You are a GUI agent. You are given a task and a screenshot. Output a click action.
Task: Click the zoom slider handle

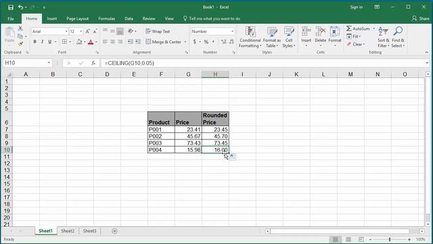point(390,239)
